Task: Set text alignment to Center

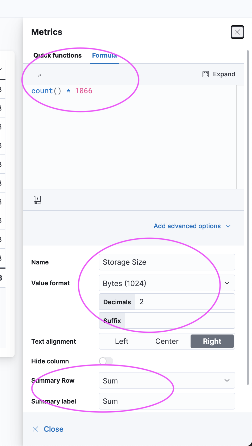Action: [167, 341]
